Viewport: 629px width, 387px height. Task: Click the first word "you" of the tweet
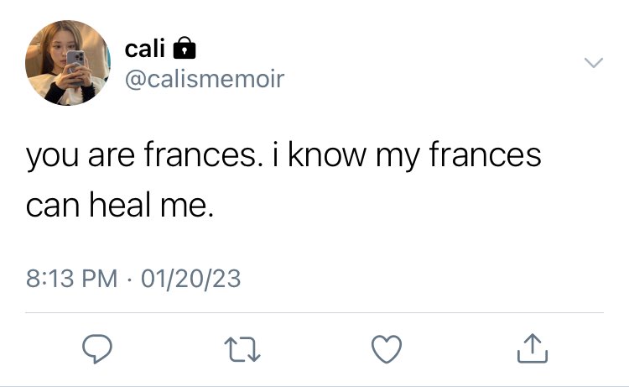click(x=53, y=157)
